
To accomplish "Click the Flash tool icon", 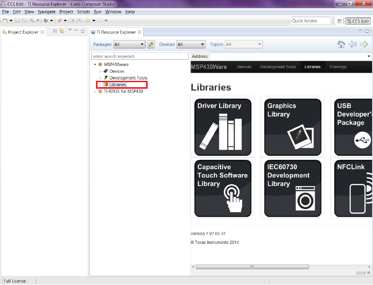I will pos(59,21).
